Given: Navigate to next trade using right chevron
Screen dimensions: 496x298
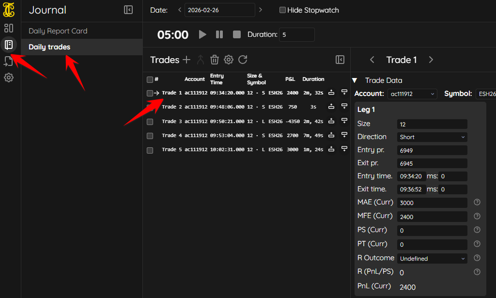Looking at the screenshot, I should click(x=431, y=60).
